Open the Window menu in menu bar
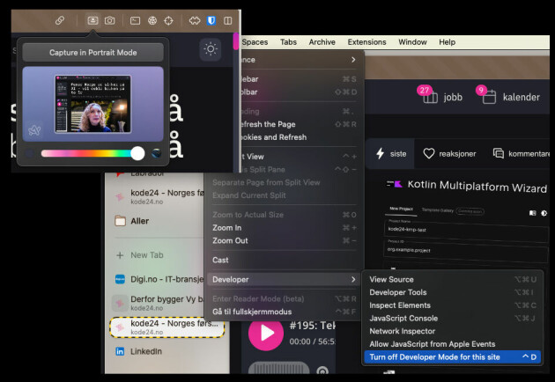555x382 pixels. pyautogui.click(x=412, y=42)
